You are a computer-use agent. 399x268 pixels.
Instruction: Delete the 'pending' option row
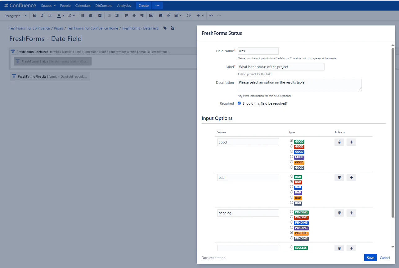coord(339,213)
